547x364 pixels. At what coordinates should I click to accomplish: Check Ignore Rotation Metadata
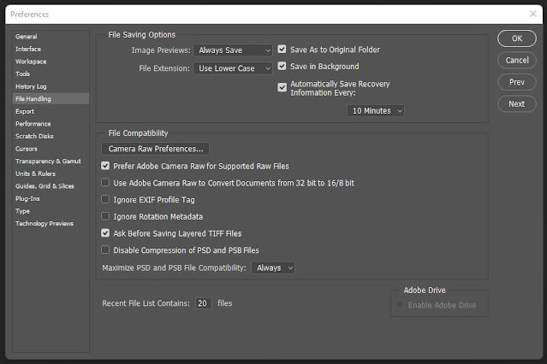[105, 216]
